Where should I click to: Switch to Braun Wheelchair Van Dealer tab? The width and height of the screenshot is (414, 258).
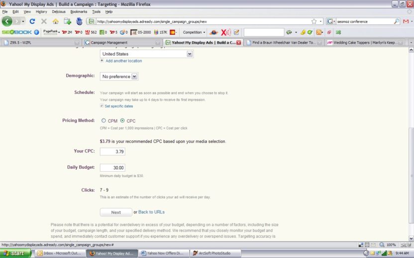pyautogui.click(x=284, y=42)
